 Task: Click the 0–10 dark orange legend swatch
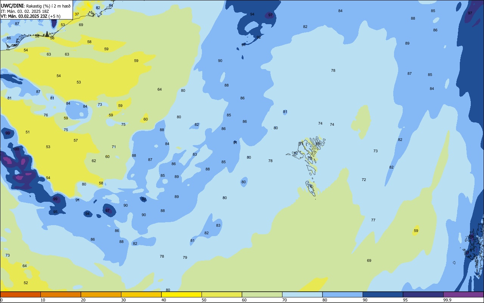[20, 294]
